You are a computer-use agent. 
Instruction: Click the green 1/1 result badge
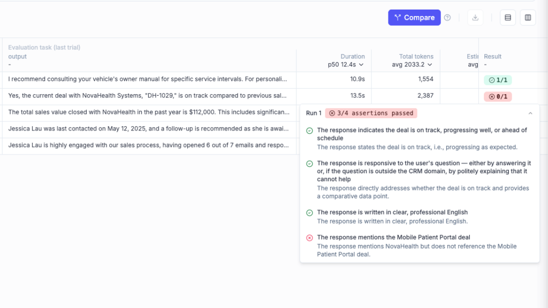(x=498, y=80)
